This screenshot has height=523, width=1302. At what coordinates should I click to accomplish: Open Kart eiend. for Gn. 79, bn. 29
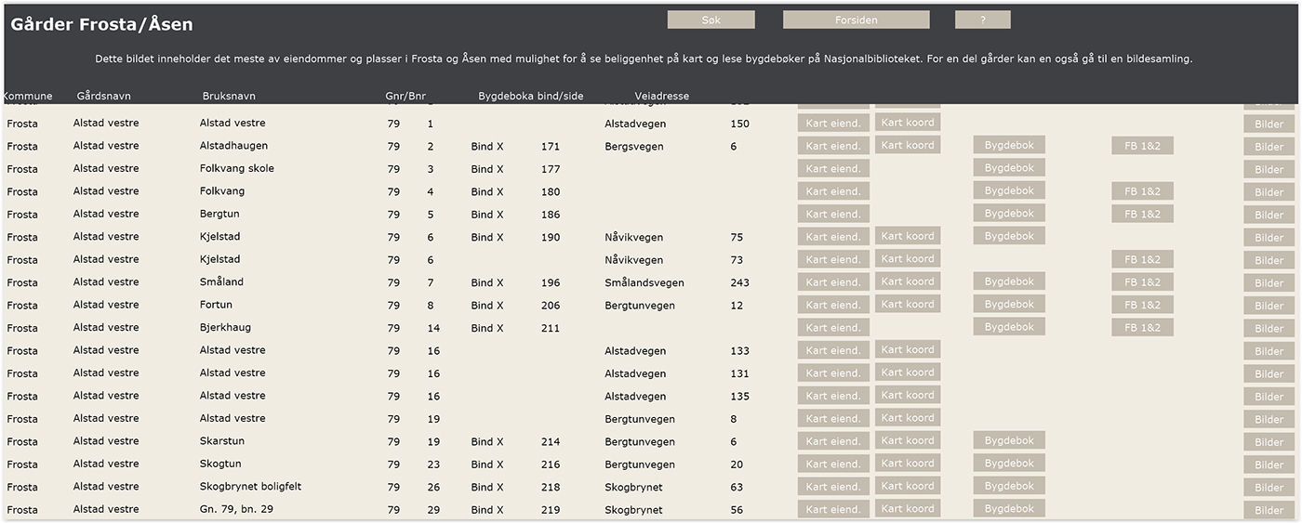[x=833, y=510]
